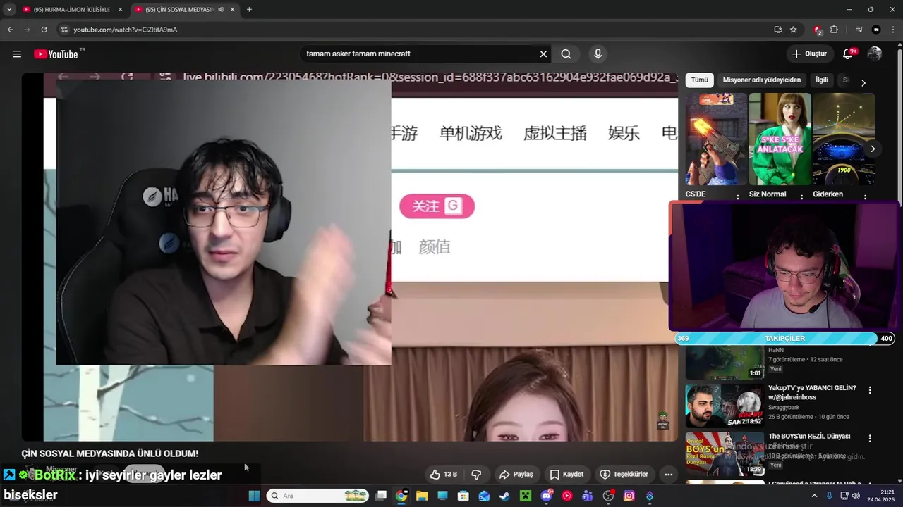Open the red extension with badge 2

pos(818,30)
